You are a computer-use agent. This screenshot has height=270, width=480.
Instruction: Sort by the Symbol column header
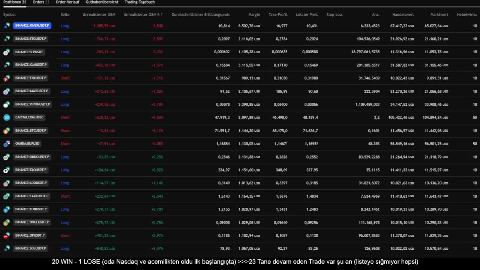tap(9, 15)
